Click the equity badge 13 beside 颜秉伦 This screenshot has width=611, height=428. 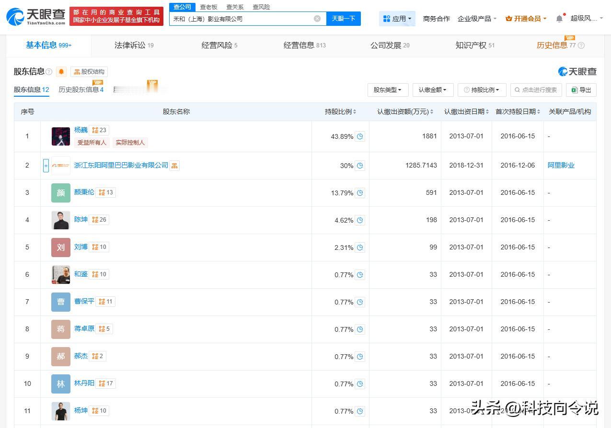(x=106, y=192)
